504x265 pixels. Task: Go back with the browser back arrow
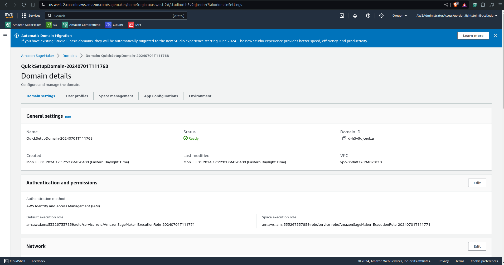(x=6, y=5)
